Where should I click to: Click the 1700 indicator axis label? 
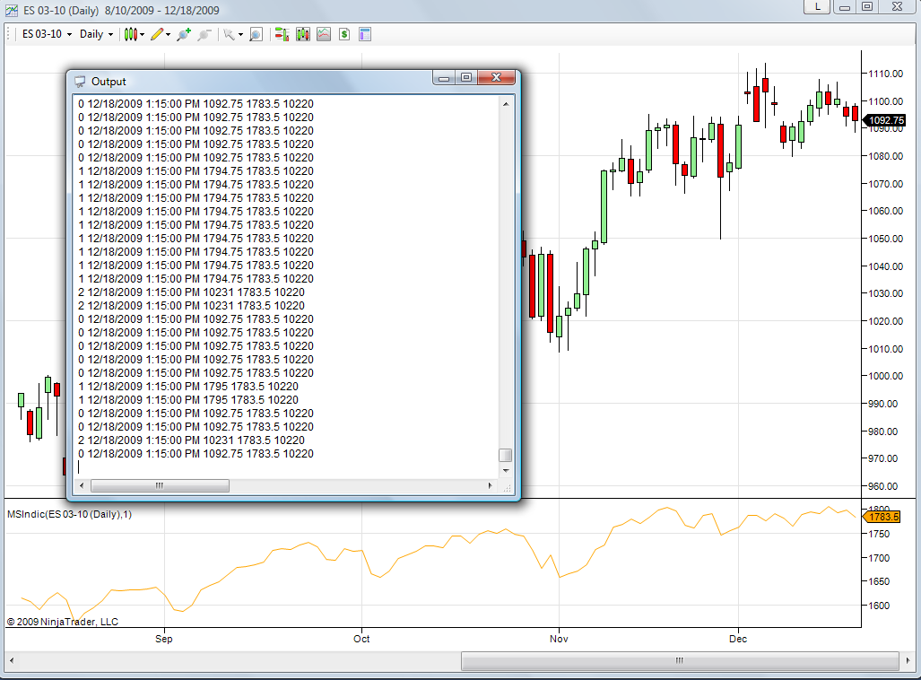pyautogui.click(x=879, y=558)
